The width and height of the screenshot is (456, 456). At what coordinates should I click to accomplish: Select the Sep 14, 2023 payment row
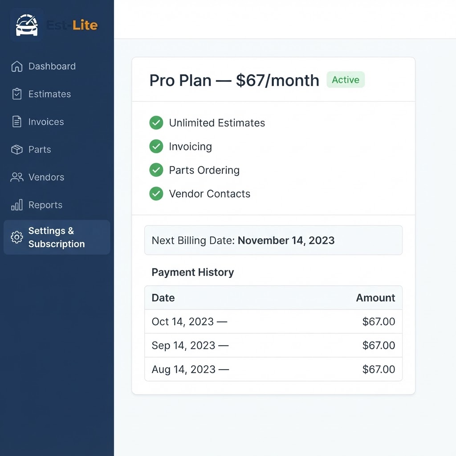click(x=273, y=346)
